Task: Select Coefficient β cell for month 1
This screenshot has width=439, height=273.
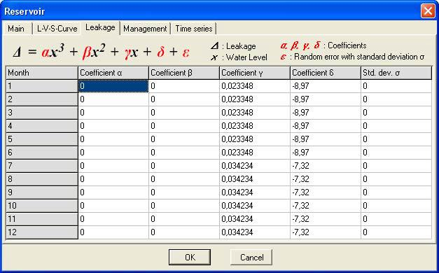Action: (x=184, y=86)
